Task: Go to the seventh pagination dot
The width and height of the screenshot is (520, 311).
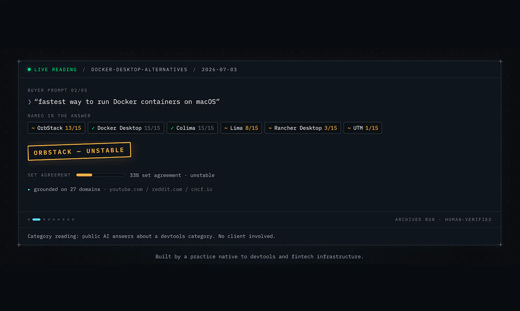Action: pos(63,220)
